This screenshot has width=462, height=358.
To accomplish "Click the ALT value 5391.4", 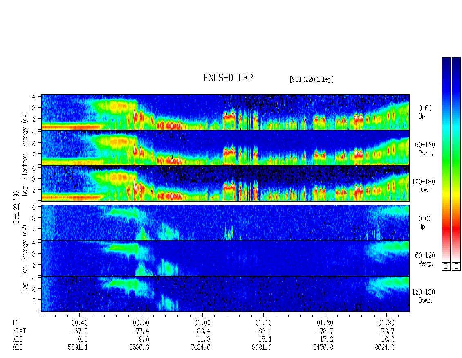I will 78,348.
